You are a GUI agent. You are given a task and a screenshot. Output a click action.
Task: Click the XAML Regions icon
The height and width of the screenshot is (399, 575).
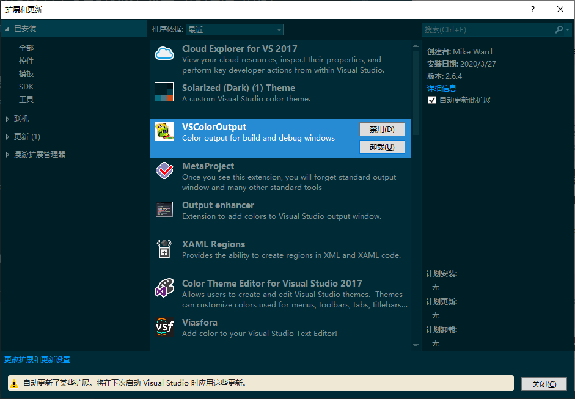pyautogui.click(x=164, y=249)
